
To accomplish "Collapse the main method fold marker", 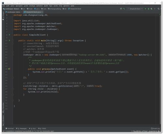I will coord(12,41).
